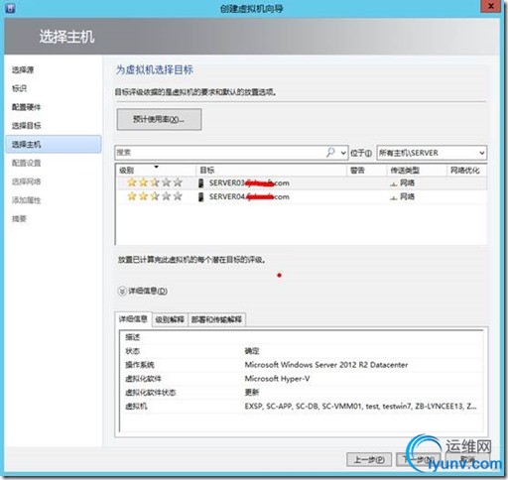This screenshot has width=508, height=480.
Task: Click the 目标 column header
Action: 271,171
